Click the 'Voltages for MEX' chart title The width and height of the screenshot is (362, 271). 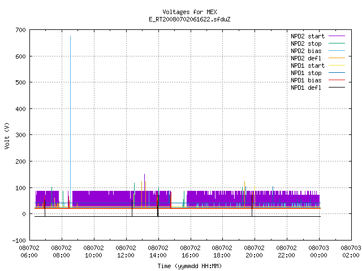coord(189,12)
